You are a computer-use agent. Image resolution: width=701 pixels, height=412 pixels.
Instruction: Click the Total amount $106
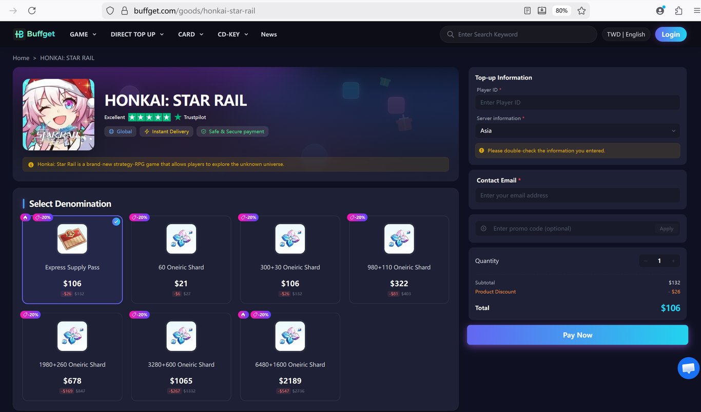[x=670, y=308]
